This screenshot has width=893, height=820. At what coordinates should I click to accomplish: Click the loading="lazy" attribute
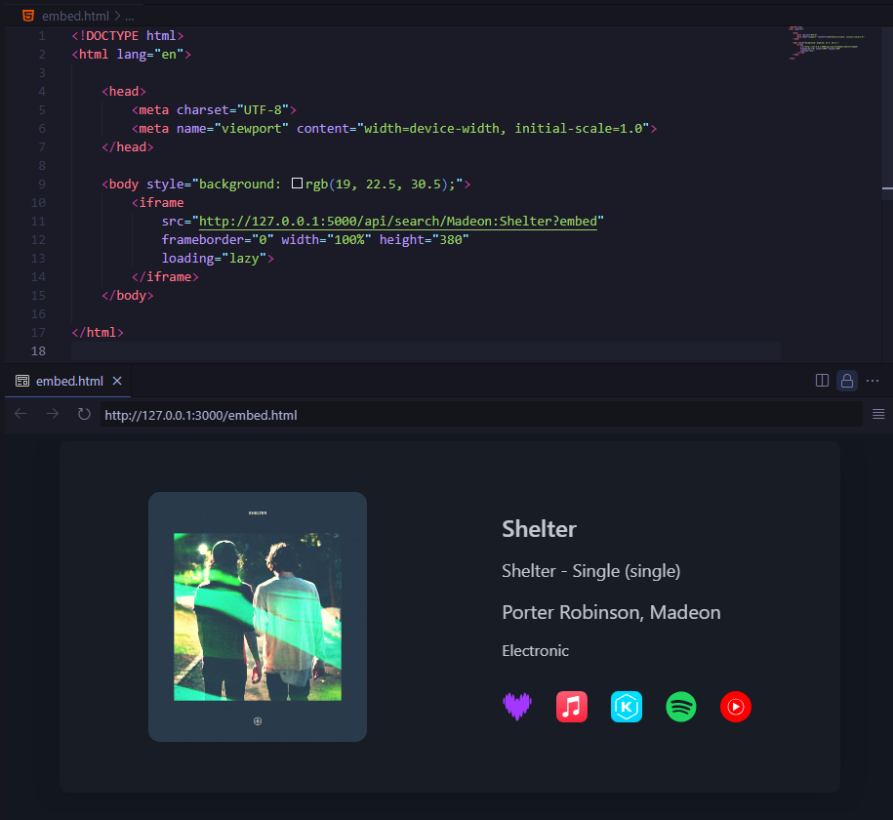coord(214,258)
